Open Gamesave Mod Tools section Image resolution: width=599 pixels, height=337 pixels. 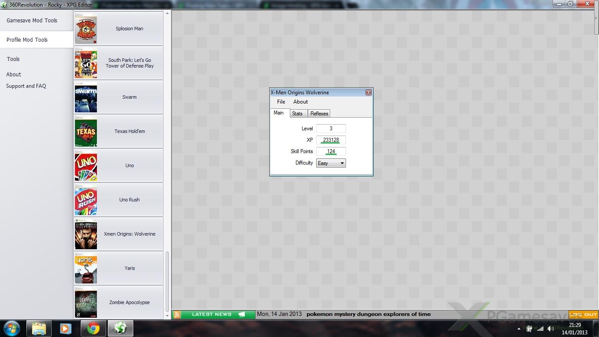tap(32, 21)
